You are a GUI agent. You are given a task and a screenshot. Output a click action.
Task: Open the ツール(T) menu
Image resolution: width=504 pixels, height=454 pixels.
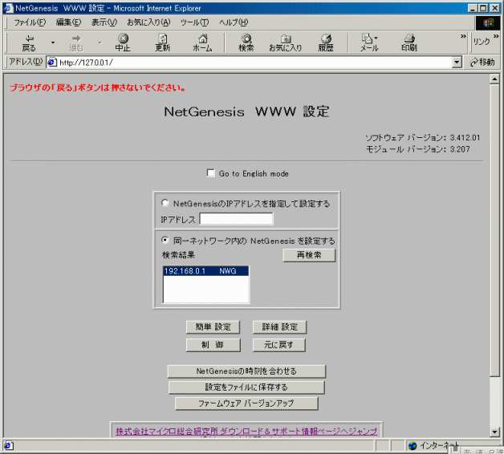point(194,22)
